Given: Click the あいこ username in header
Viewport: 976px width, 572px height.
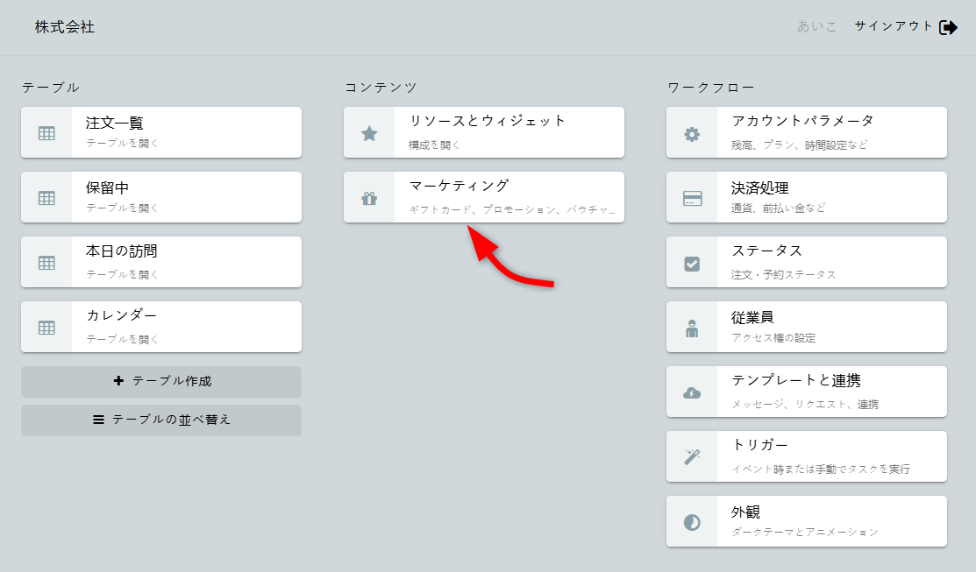Looking at the screenshot, I should click(x=817, y=26).
